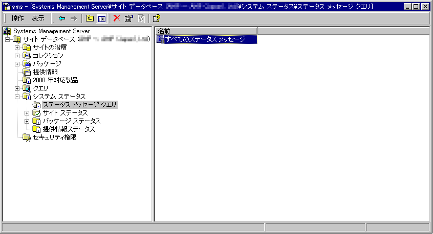
Task: Select 2000 年対応製品 tree item
Action: tap(55, 80)
